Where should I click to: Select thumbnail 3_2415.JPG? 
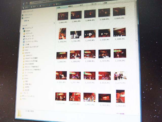click(x=75, y=97)
